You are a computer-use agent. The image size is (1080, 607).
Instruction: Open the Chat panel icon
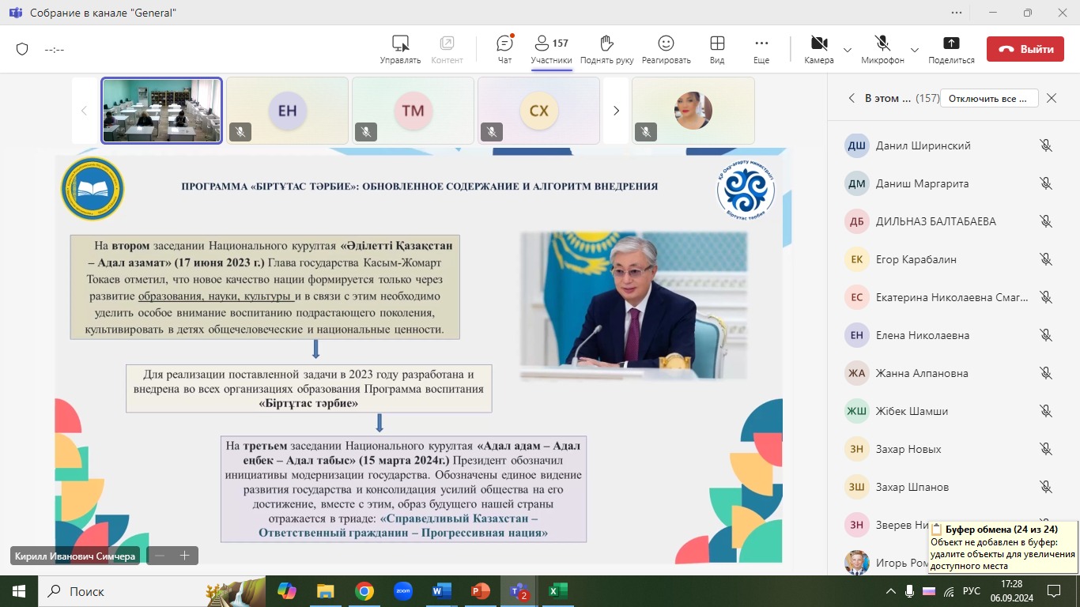pos(504,43)
